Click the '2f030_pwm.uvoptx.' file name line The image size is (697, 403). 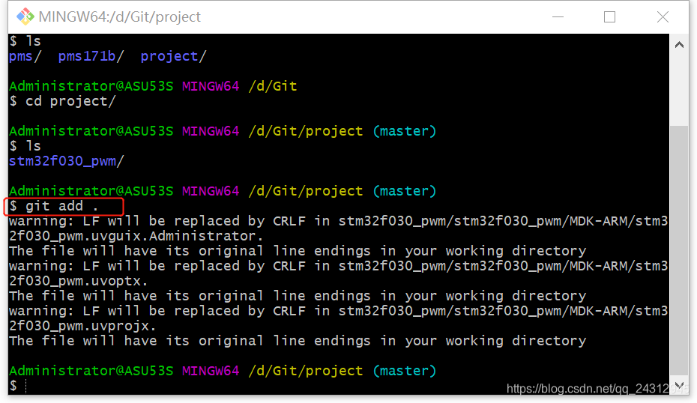(78, 281)
